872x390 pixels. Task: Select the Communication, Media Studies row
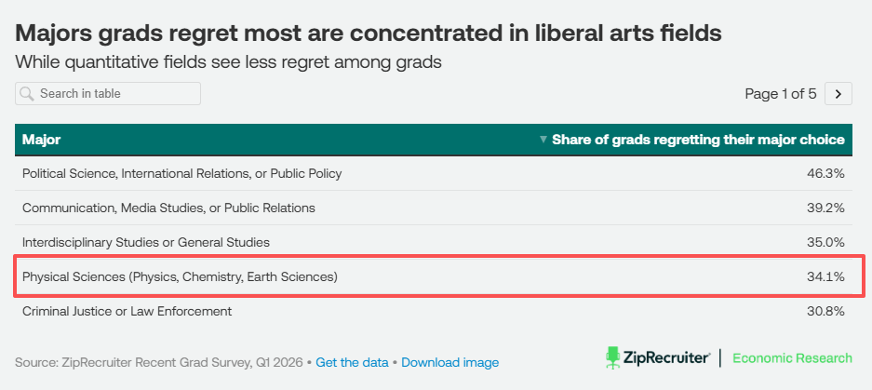pos(434,208)
